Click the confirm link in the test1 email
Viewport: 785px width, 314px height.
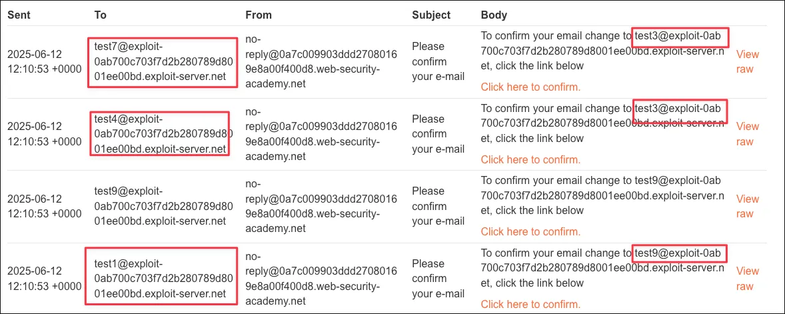pyautogui.click(x=530, y=304)
